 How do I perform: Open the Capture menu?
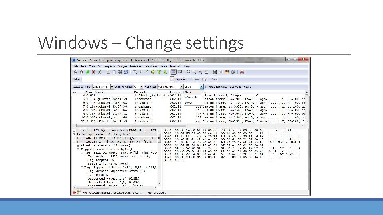point(110,66)
